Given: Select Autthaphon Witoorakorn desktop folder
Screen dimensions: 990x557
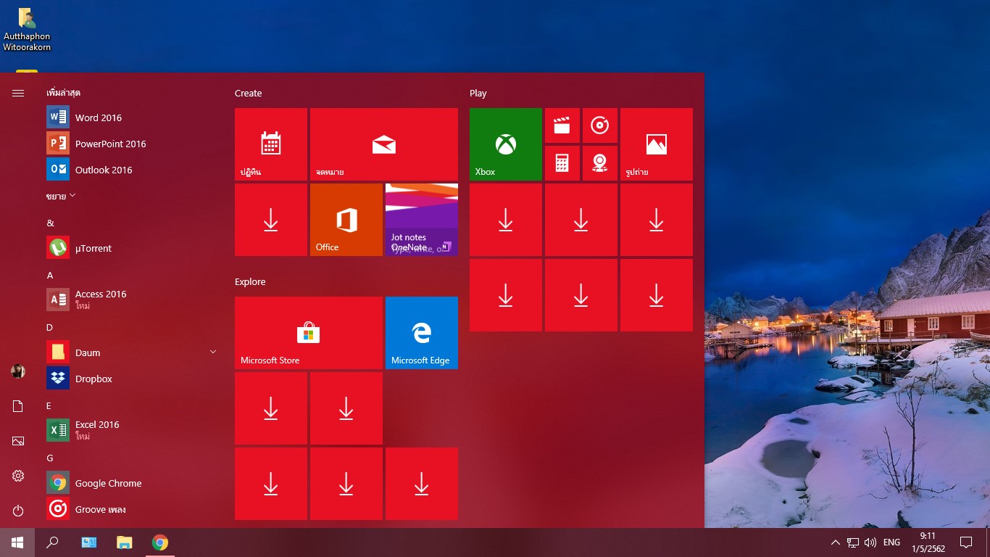Looking at the screenshot, I should click(x=27, y=29).
